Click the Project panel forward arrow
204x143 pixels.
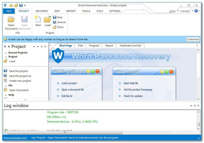click(x=9, y=46)
